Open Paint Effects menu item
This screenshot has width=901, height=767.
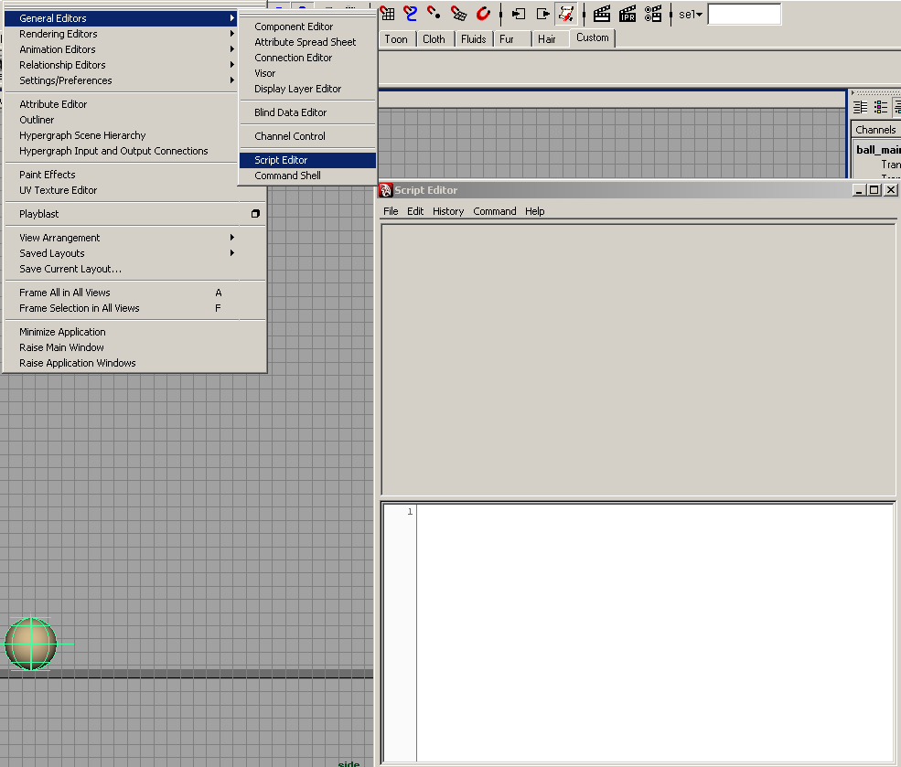(121, 175)
